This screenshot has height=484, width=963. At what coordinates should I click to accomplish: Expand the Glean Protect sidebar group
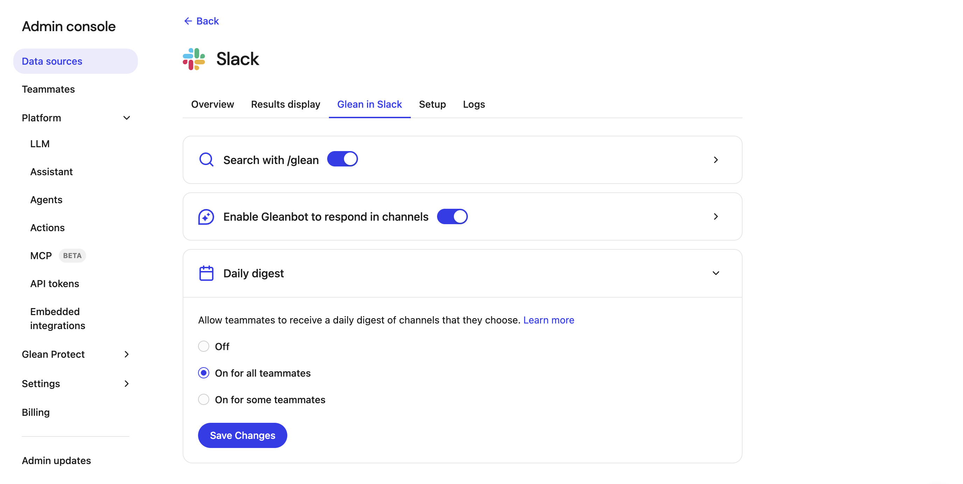click(127, 354)
